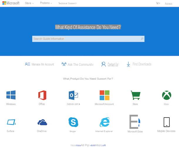Image resolution: width=179 pixels, height=148 pixels.
Task: Open the shopping cart icon
Action: click(x=158, y=3)
